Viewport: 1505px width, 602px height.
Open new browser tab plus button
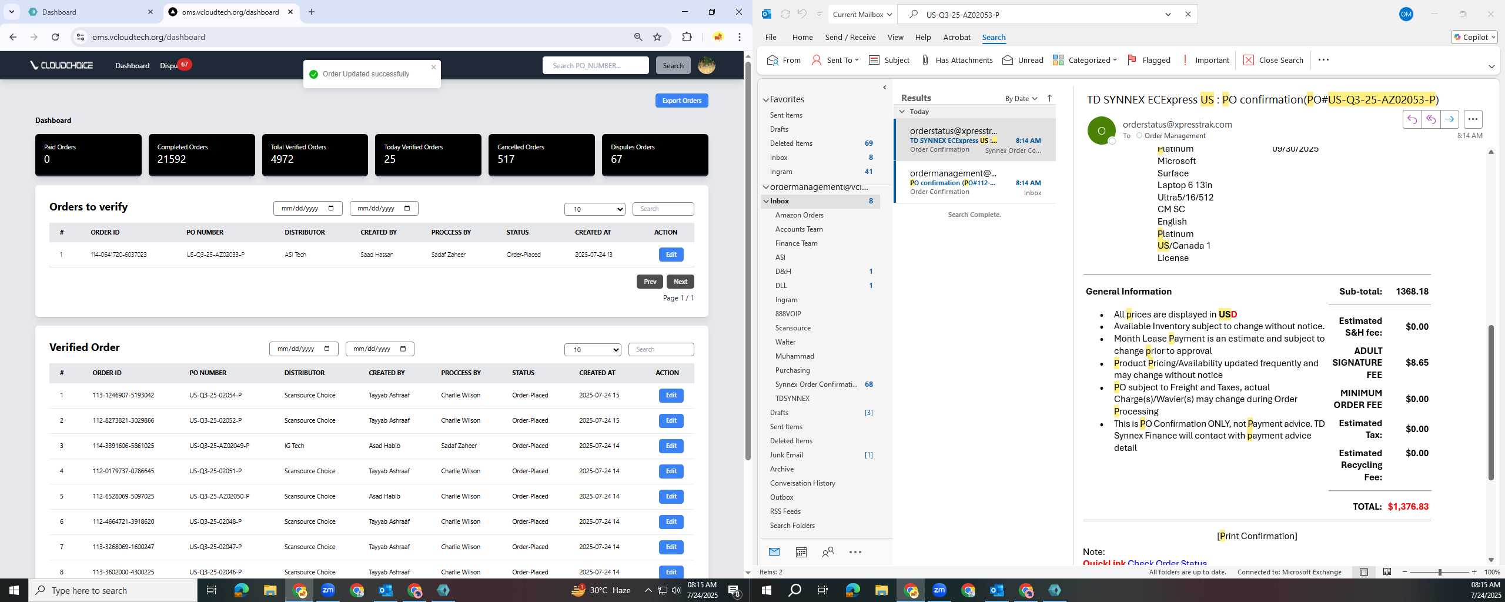pyautogui.click(x=312, y=12)
